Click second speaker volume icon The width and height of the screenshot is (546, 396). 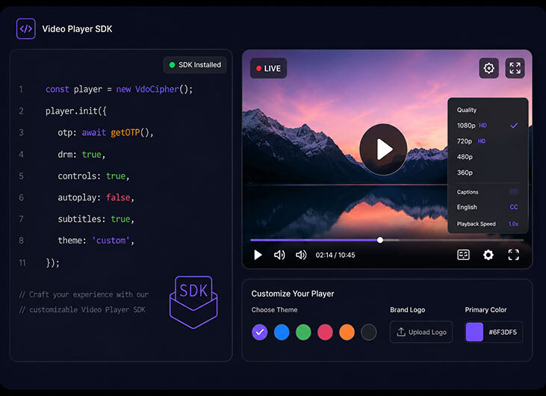click(301, 255)
